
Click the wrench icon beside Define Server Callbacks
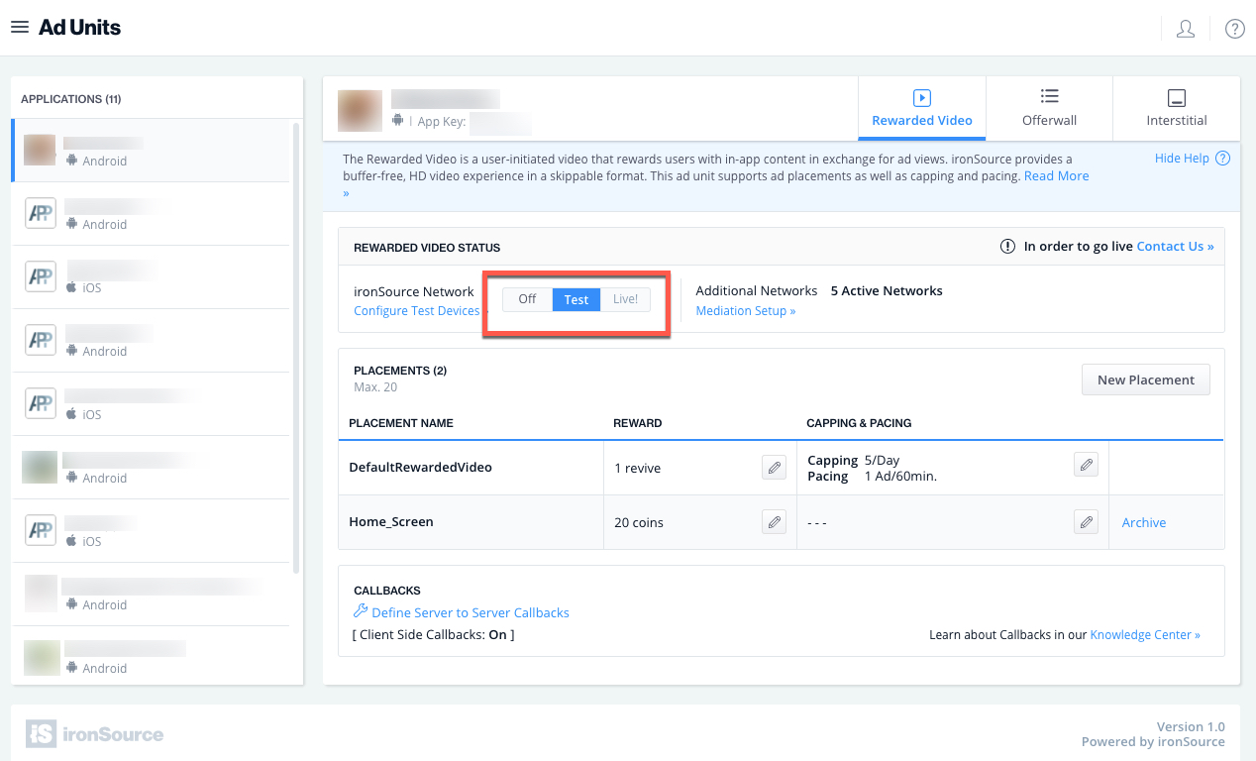tap(361, 611)
